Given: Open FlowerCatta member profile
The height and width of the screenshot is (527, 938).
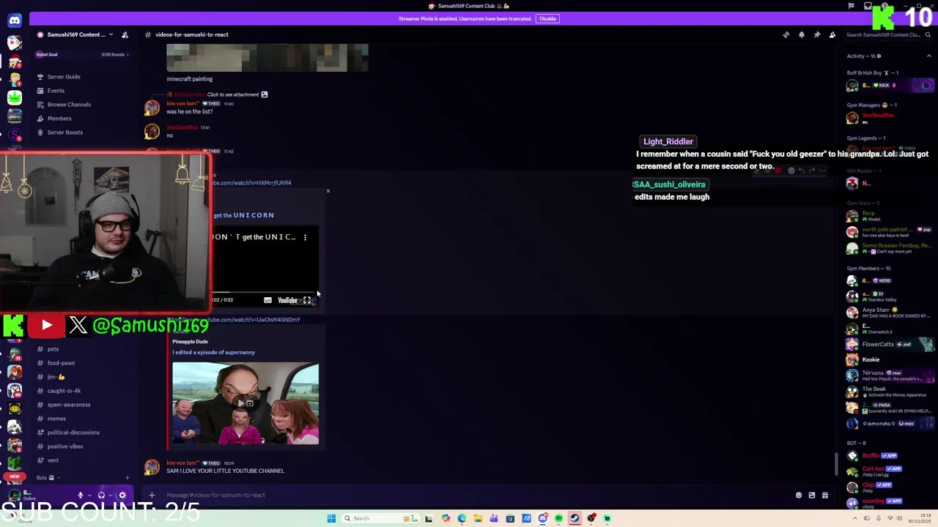Looking at the screenshot, I should [x=890, y=344].
